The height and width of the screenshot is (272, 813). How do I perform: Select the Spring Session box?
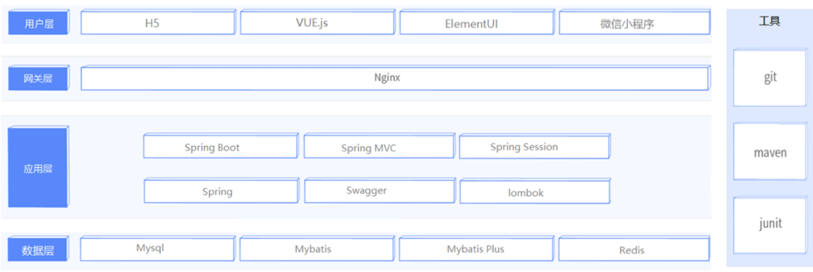pyautogui.click(x=534, y=146)
